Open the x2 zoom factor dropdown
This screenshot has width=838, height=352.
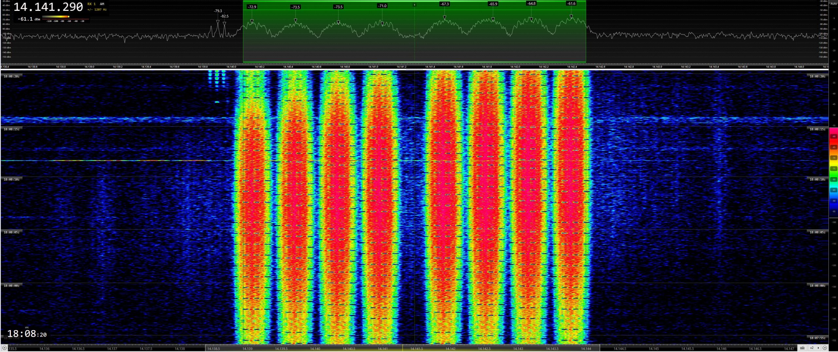point(813,348)
